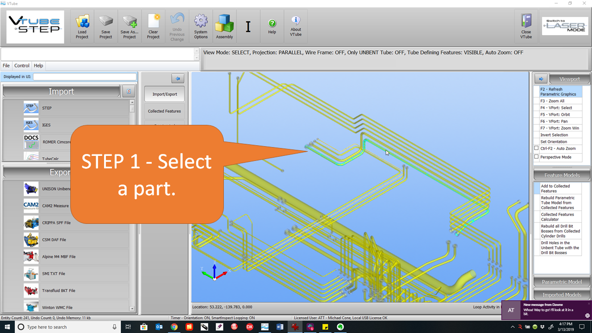The image size is (592, 333).
Task: Click the Save Project icon
Action: pos(105,22)
